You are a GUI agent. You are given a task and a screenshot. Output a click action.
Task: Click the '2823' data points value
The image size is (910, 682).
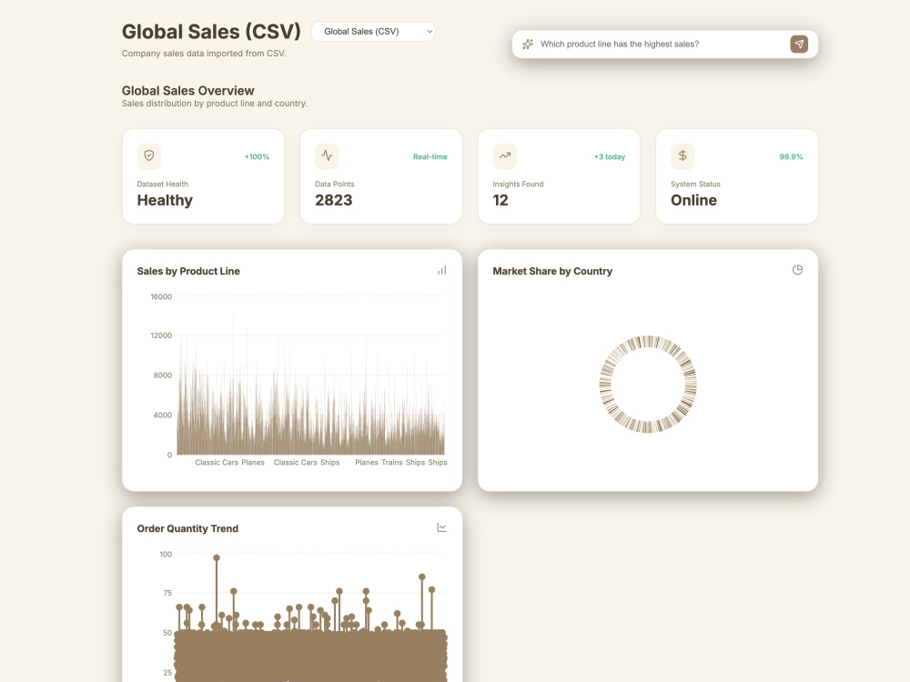coord(334,200)
